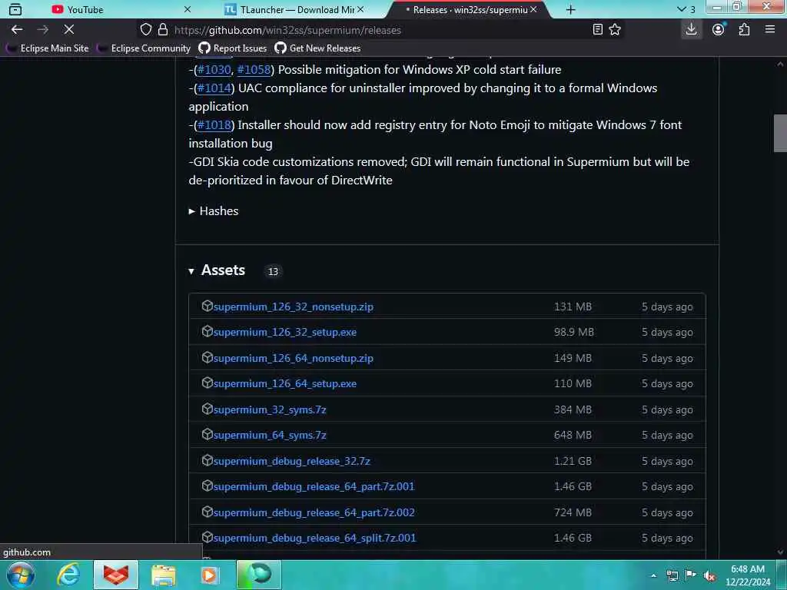This screenshot has width=787, height=590.
Task: Open the hamburger application menu
Action: tap(770, 30)
